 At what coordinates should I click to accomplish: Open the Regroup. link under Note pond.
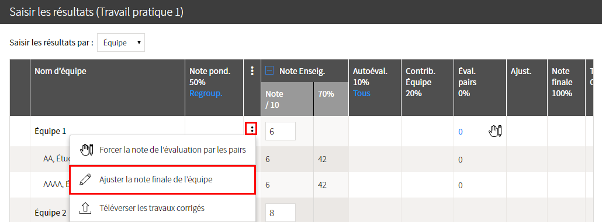tap(206, 94)
